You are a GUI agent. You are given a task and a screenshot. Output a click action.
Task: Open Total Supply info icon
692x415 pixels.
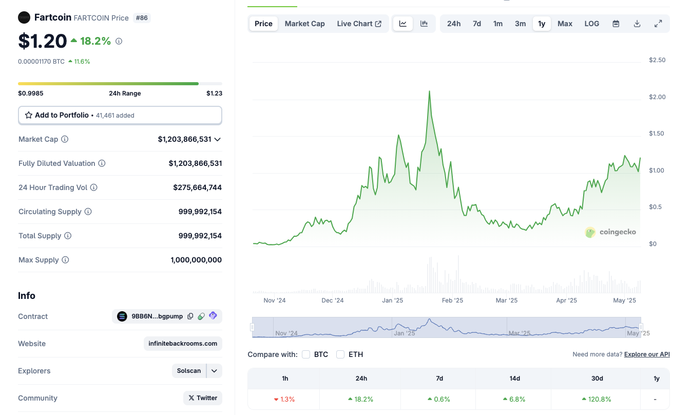(x=68, y=236)
